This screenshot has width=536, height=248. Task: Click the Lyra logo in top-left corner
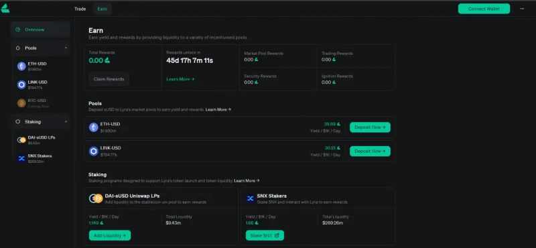tap(5, 9)
